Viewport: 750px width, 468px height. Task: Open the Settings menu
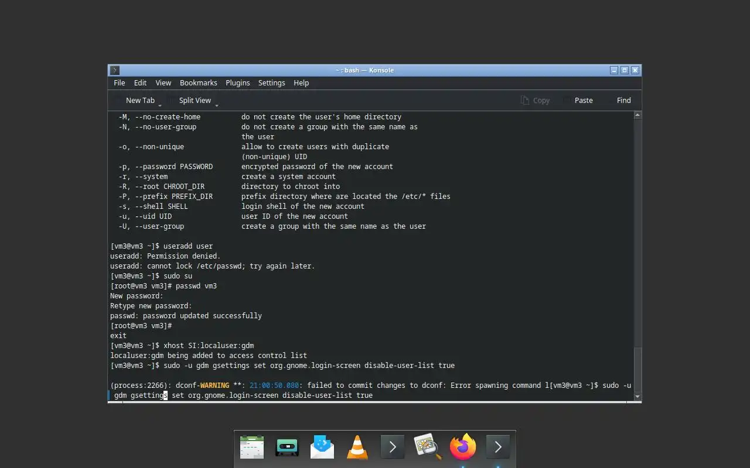(x=272, y=83)
